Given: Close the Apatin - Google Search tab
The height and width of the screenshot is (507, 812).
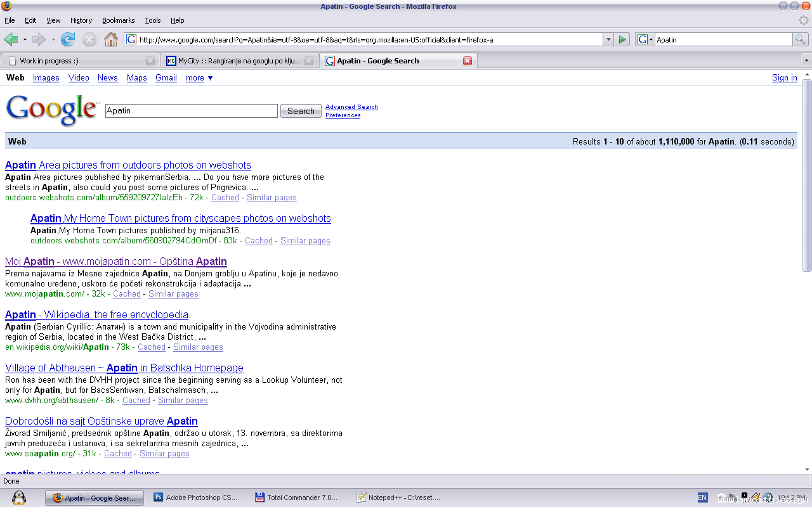Looking at the screenshot, I should point(468,61).
